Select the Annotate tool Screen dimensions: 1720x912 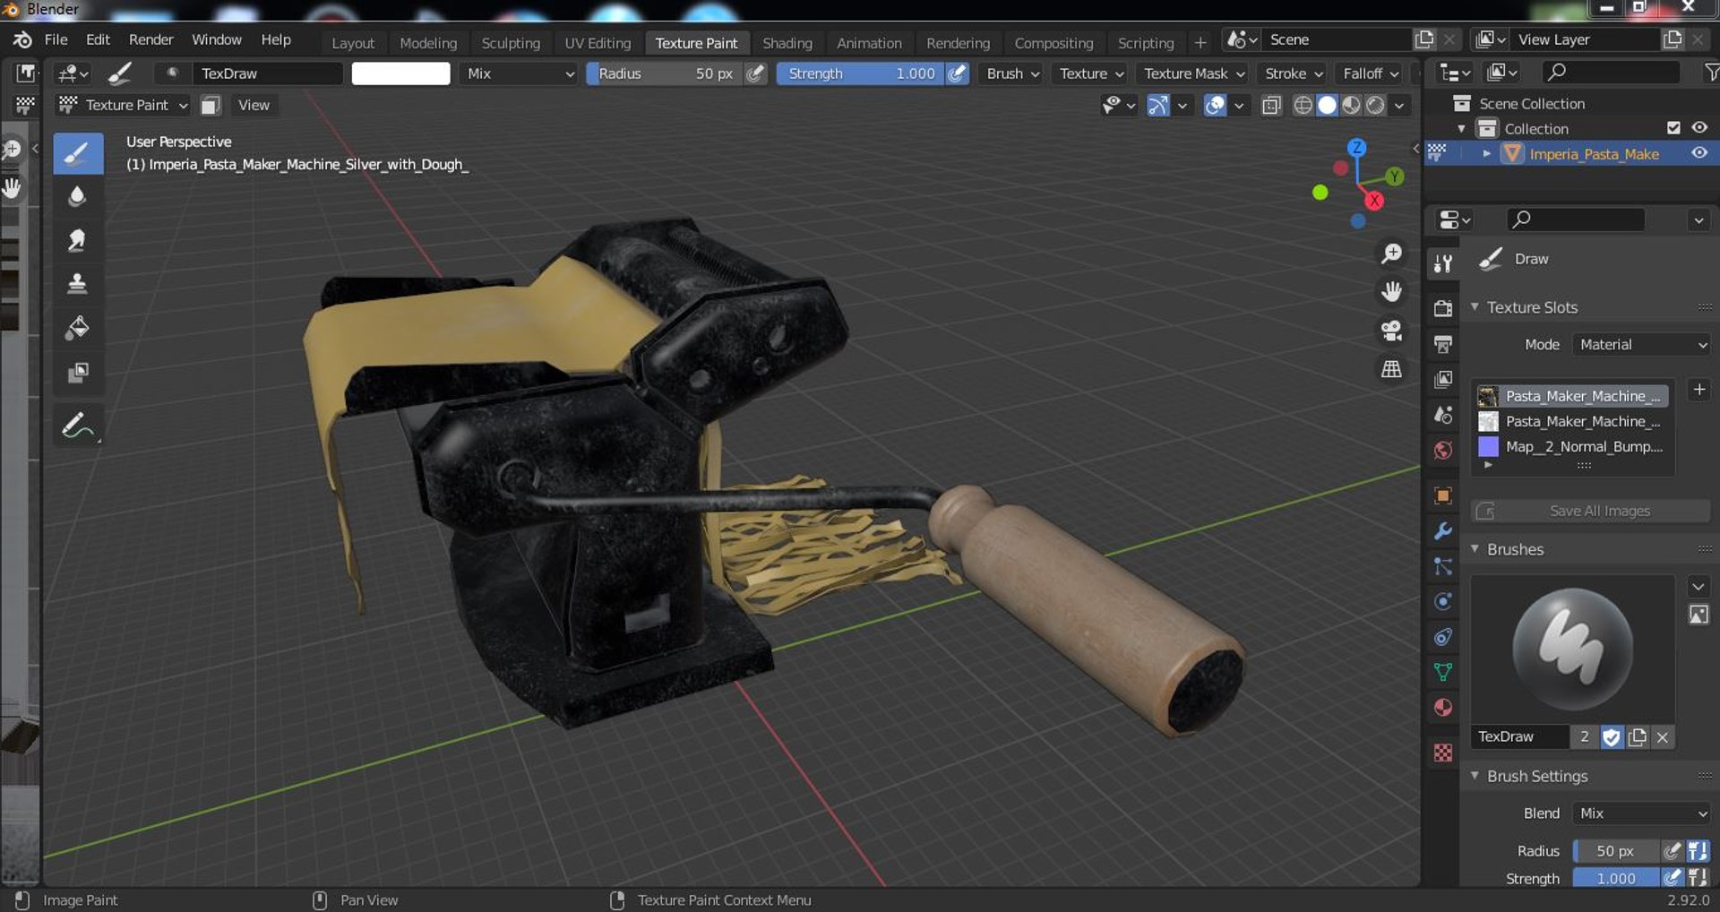pos(78,425)
